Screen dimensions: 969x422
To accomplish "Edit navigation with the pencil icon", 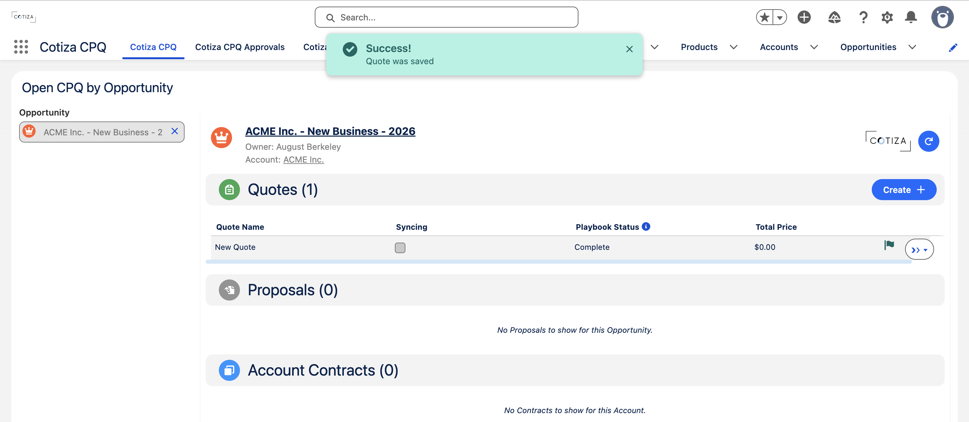I will point(953,48).
